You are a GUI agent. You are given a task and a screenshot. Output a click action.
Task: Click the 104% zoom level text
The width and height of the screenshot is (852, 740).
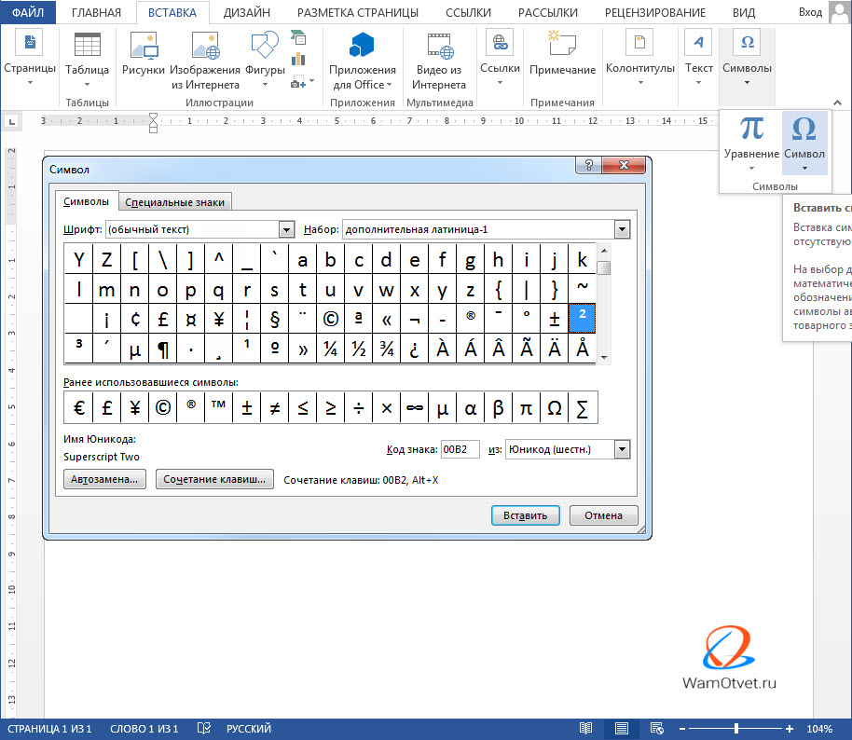tap(818, 729)
